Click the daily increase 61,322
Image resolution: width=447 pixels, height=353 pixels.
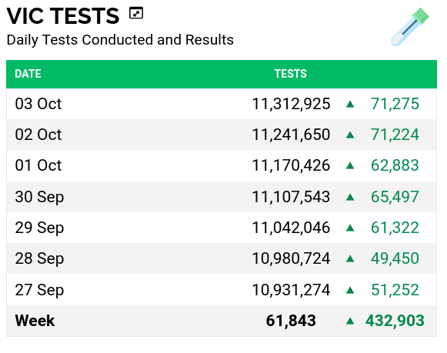point(395,228)
